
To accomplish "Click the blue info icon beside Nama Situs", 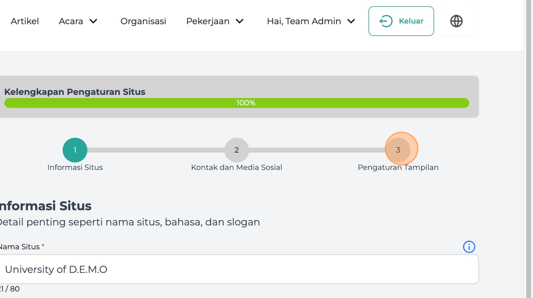I will pyautogui.click(x=469, y=247).
